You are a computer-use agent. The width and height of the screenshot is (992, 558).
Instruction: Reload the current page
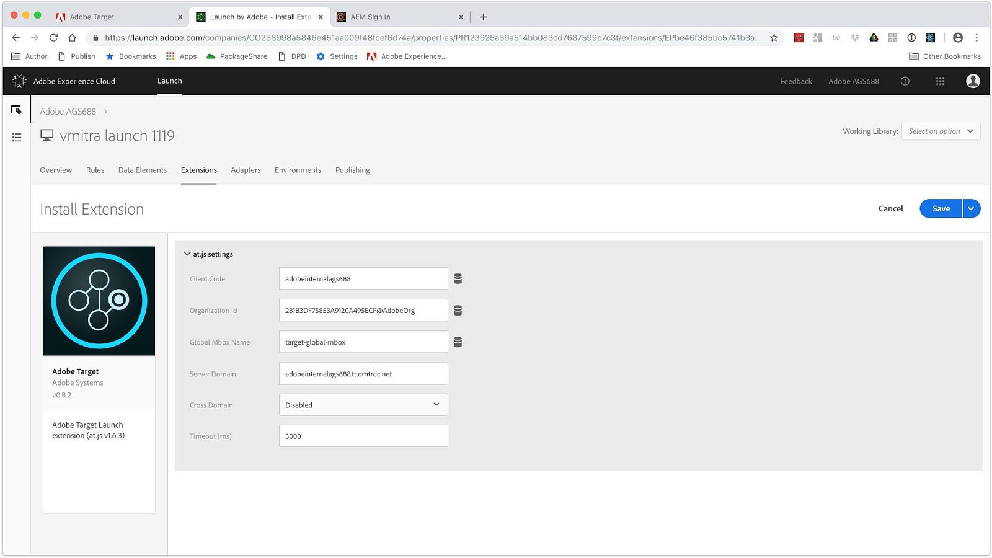[x=53, y=38]
